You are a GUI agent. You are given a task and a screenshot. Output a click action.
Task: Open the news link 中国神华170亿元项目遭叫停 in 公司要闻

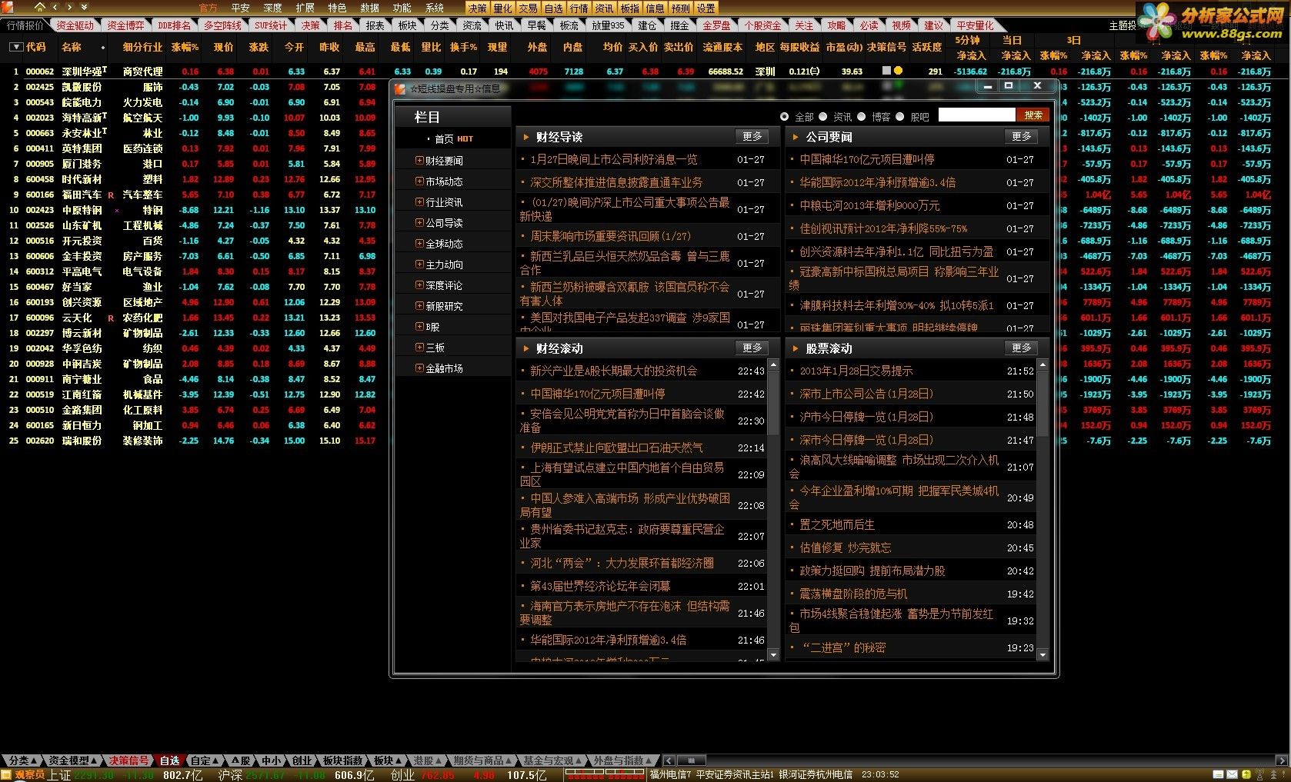[x=867, y=159]
